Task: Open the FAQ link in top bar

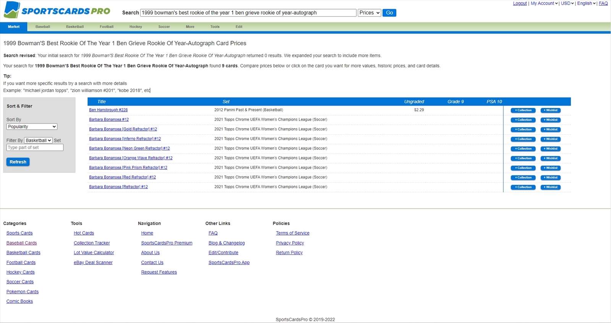Action: [x=603, y=3]
